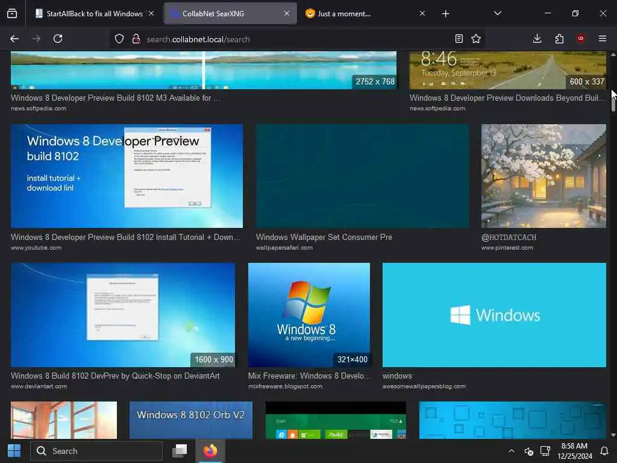Open 'DevPrev by Quick-Stop on DeviantArt' link
This screenshot has height=463, width=617.
[115, 376]
